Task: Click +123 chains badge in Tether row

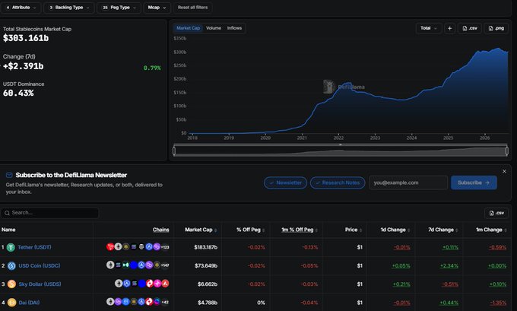Action: (x=165, y=247)
